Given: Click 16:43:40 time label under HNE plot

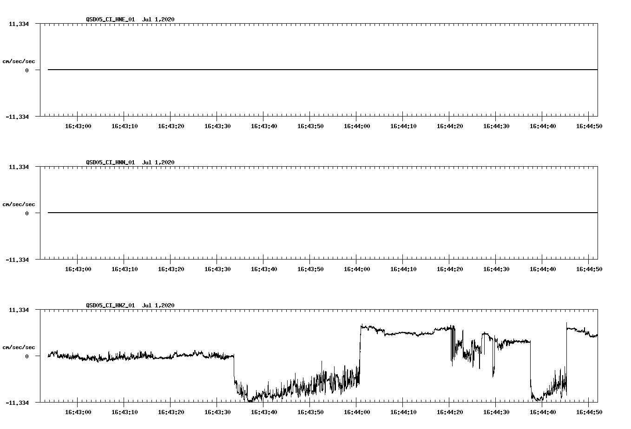Looking at the screenshot, I should click(x=264, y=126).
